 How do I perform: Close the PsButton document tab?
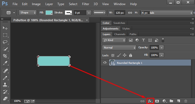87,20
